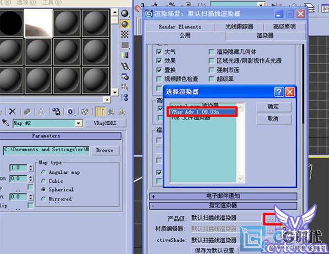Toggle the checkered Background icon
The width and height of the screenshot is (329, 254).
click(x=125, y=35)
